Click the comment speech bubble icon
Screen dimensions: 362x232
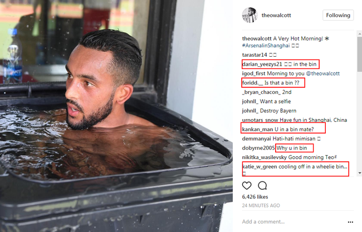262,185
